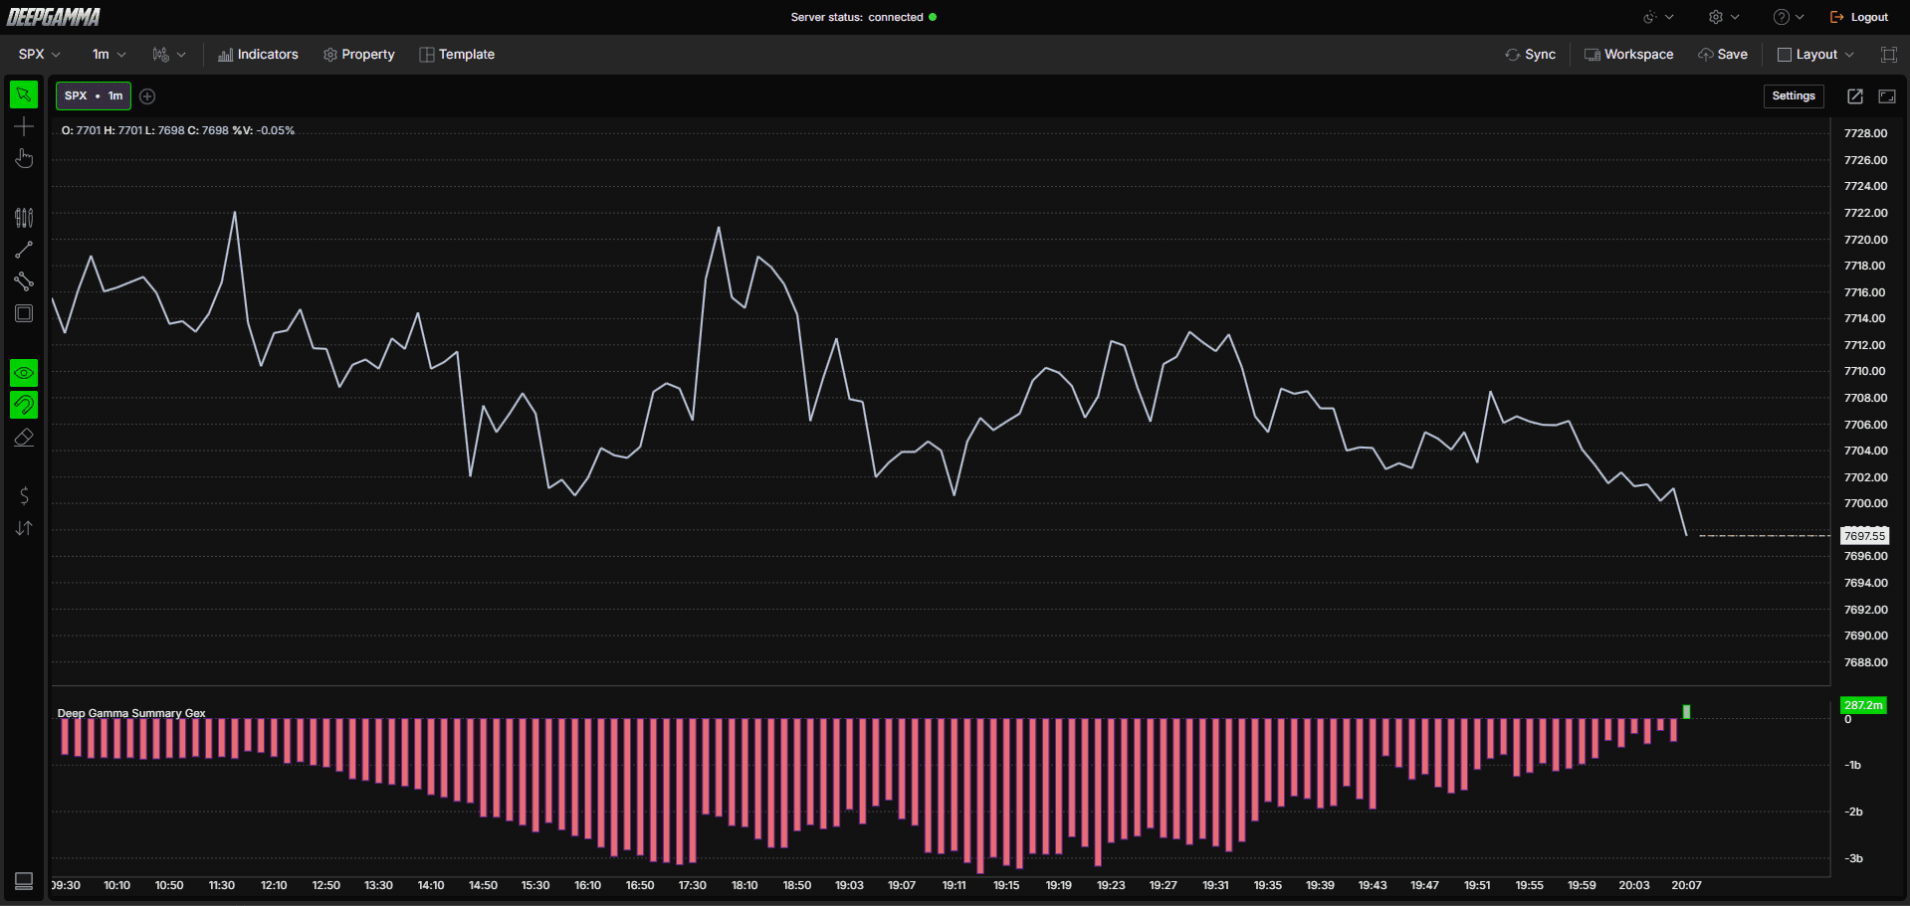Open the theme mode dropdown
Viewport: 1910px width, 906px height.
[x=1658, y=17]
